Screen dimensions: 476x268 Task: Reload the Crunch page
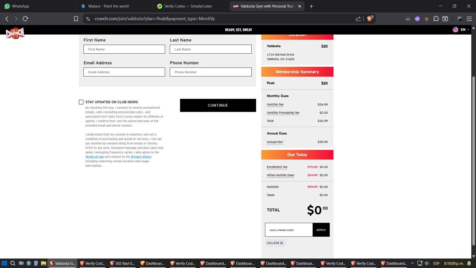25,19
